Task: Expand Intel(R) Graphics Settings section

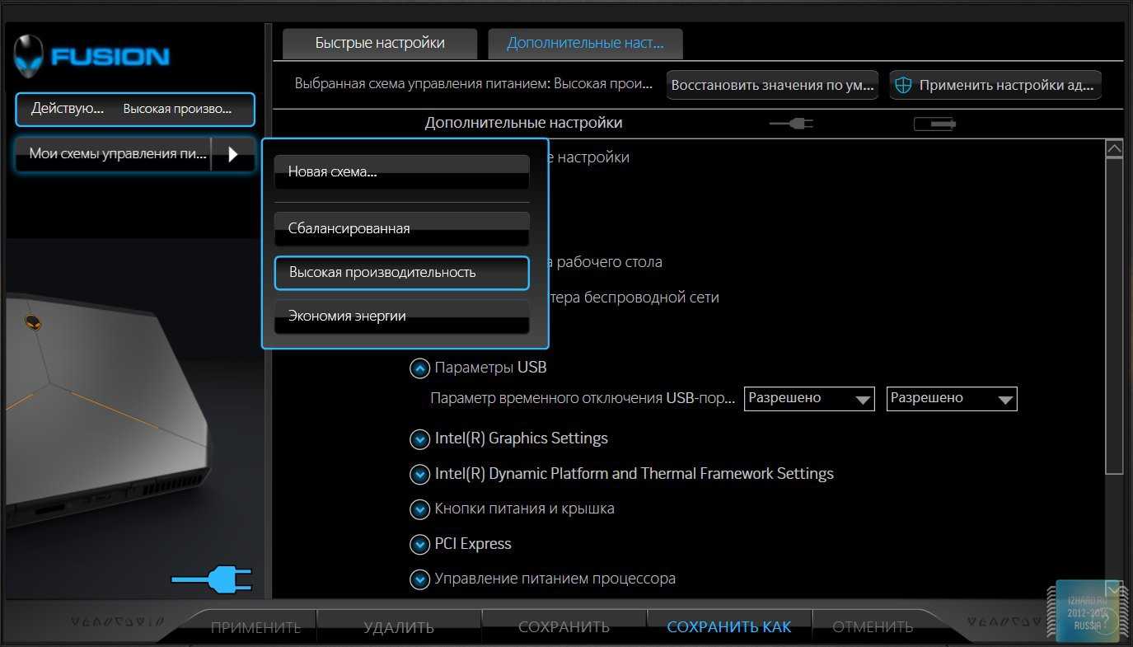Action: pos(419,438)
